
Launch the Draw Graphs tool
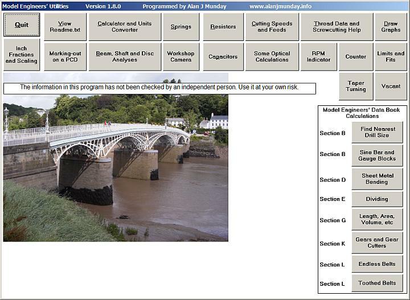(391, 27)
